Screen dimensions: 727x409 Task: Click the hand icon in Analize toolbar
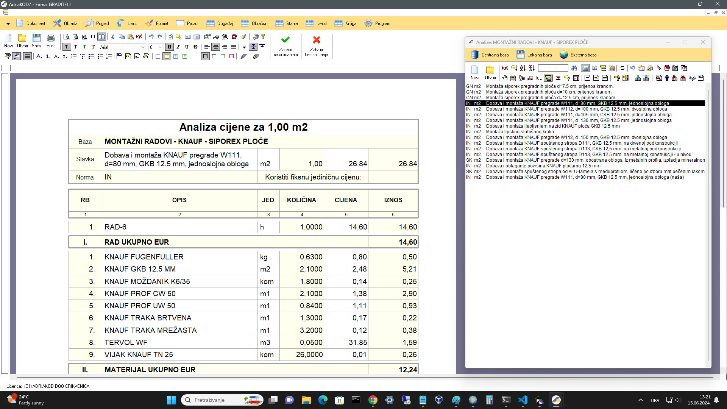pyautogui.click(x=505, y=78)
